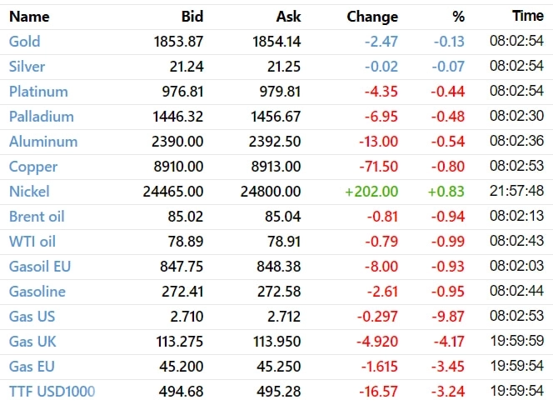Select the Palladium link
Viewport: 553px width, 410px height.
click(x=41, y=117)
